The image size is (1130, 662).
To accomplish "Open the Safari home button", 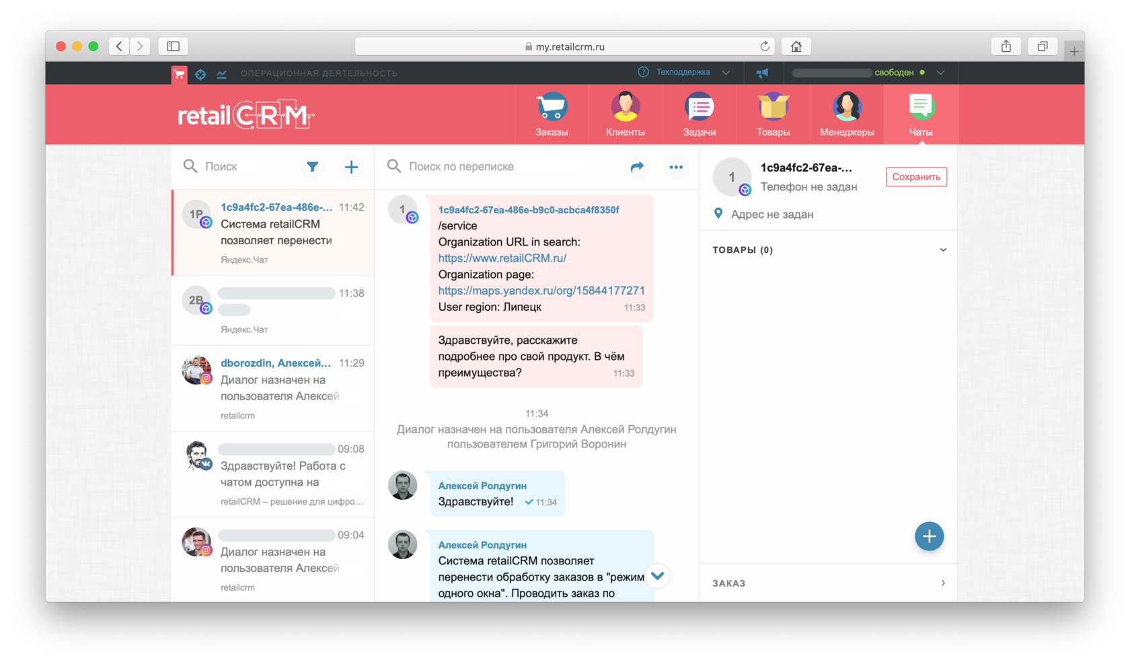I will [x=796, y=46].
